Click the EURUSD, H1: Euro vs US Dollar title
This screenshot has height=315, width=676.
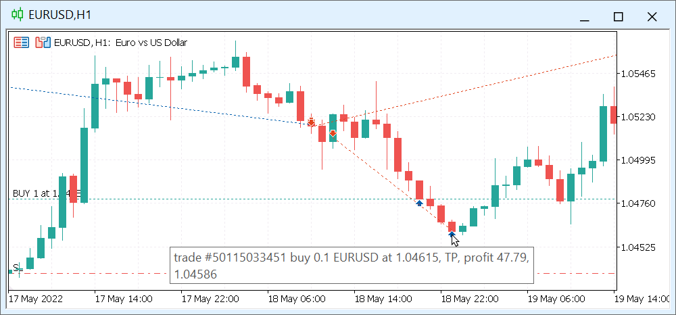(x=120, y=43)
